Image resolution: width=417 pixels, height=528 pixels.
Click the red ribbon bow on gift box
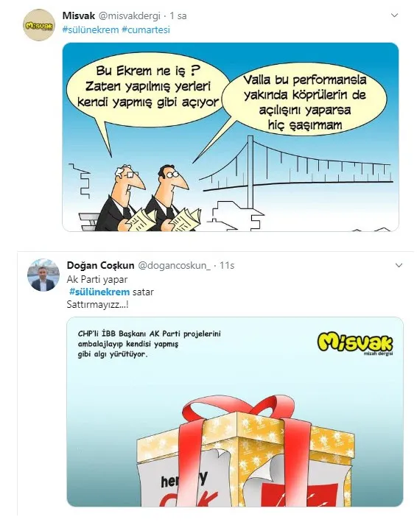[239, 410]
